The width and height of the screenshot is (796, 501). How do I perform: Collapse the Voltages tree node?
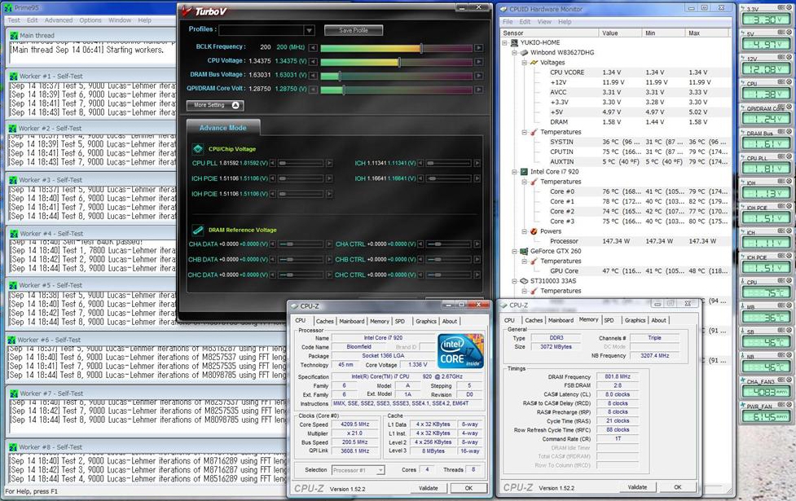pos(525,63)
